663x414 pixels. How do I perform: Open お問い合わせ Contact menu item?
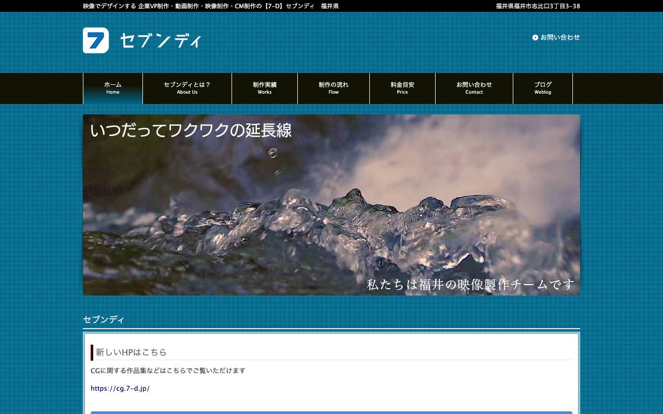474,88
